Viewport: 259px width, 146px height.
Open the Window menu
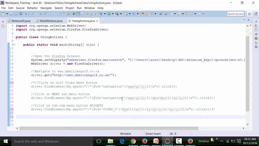tap(89, 8)
